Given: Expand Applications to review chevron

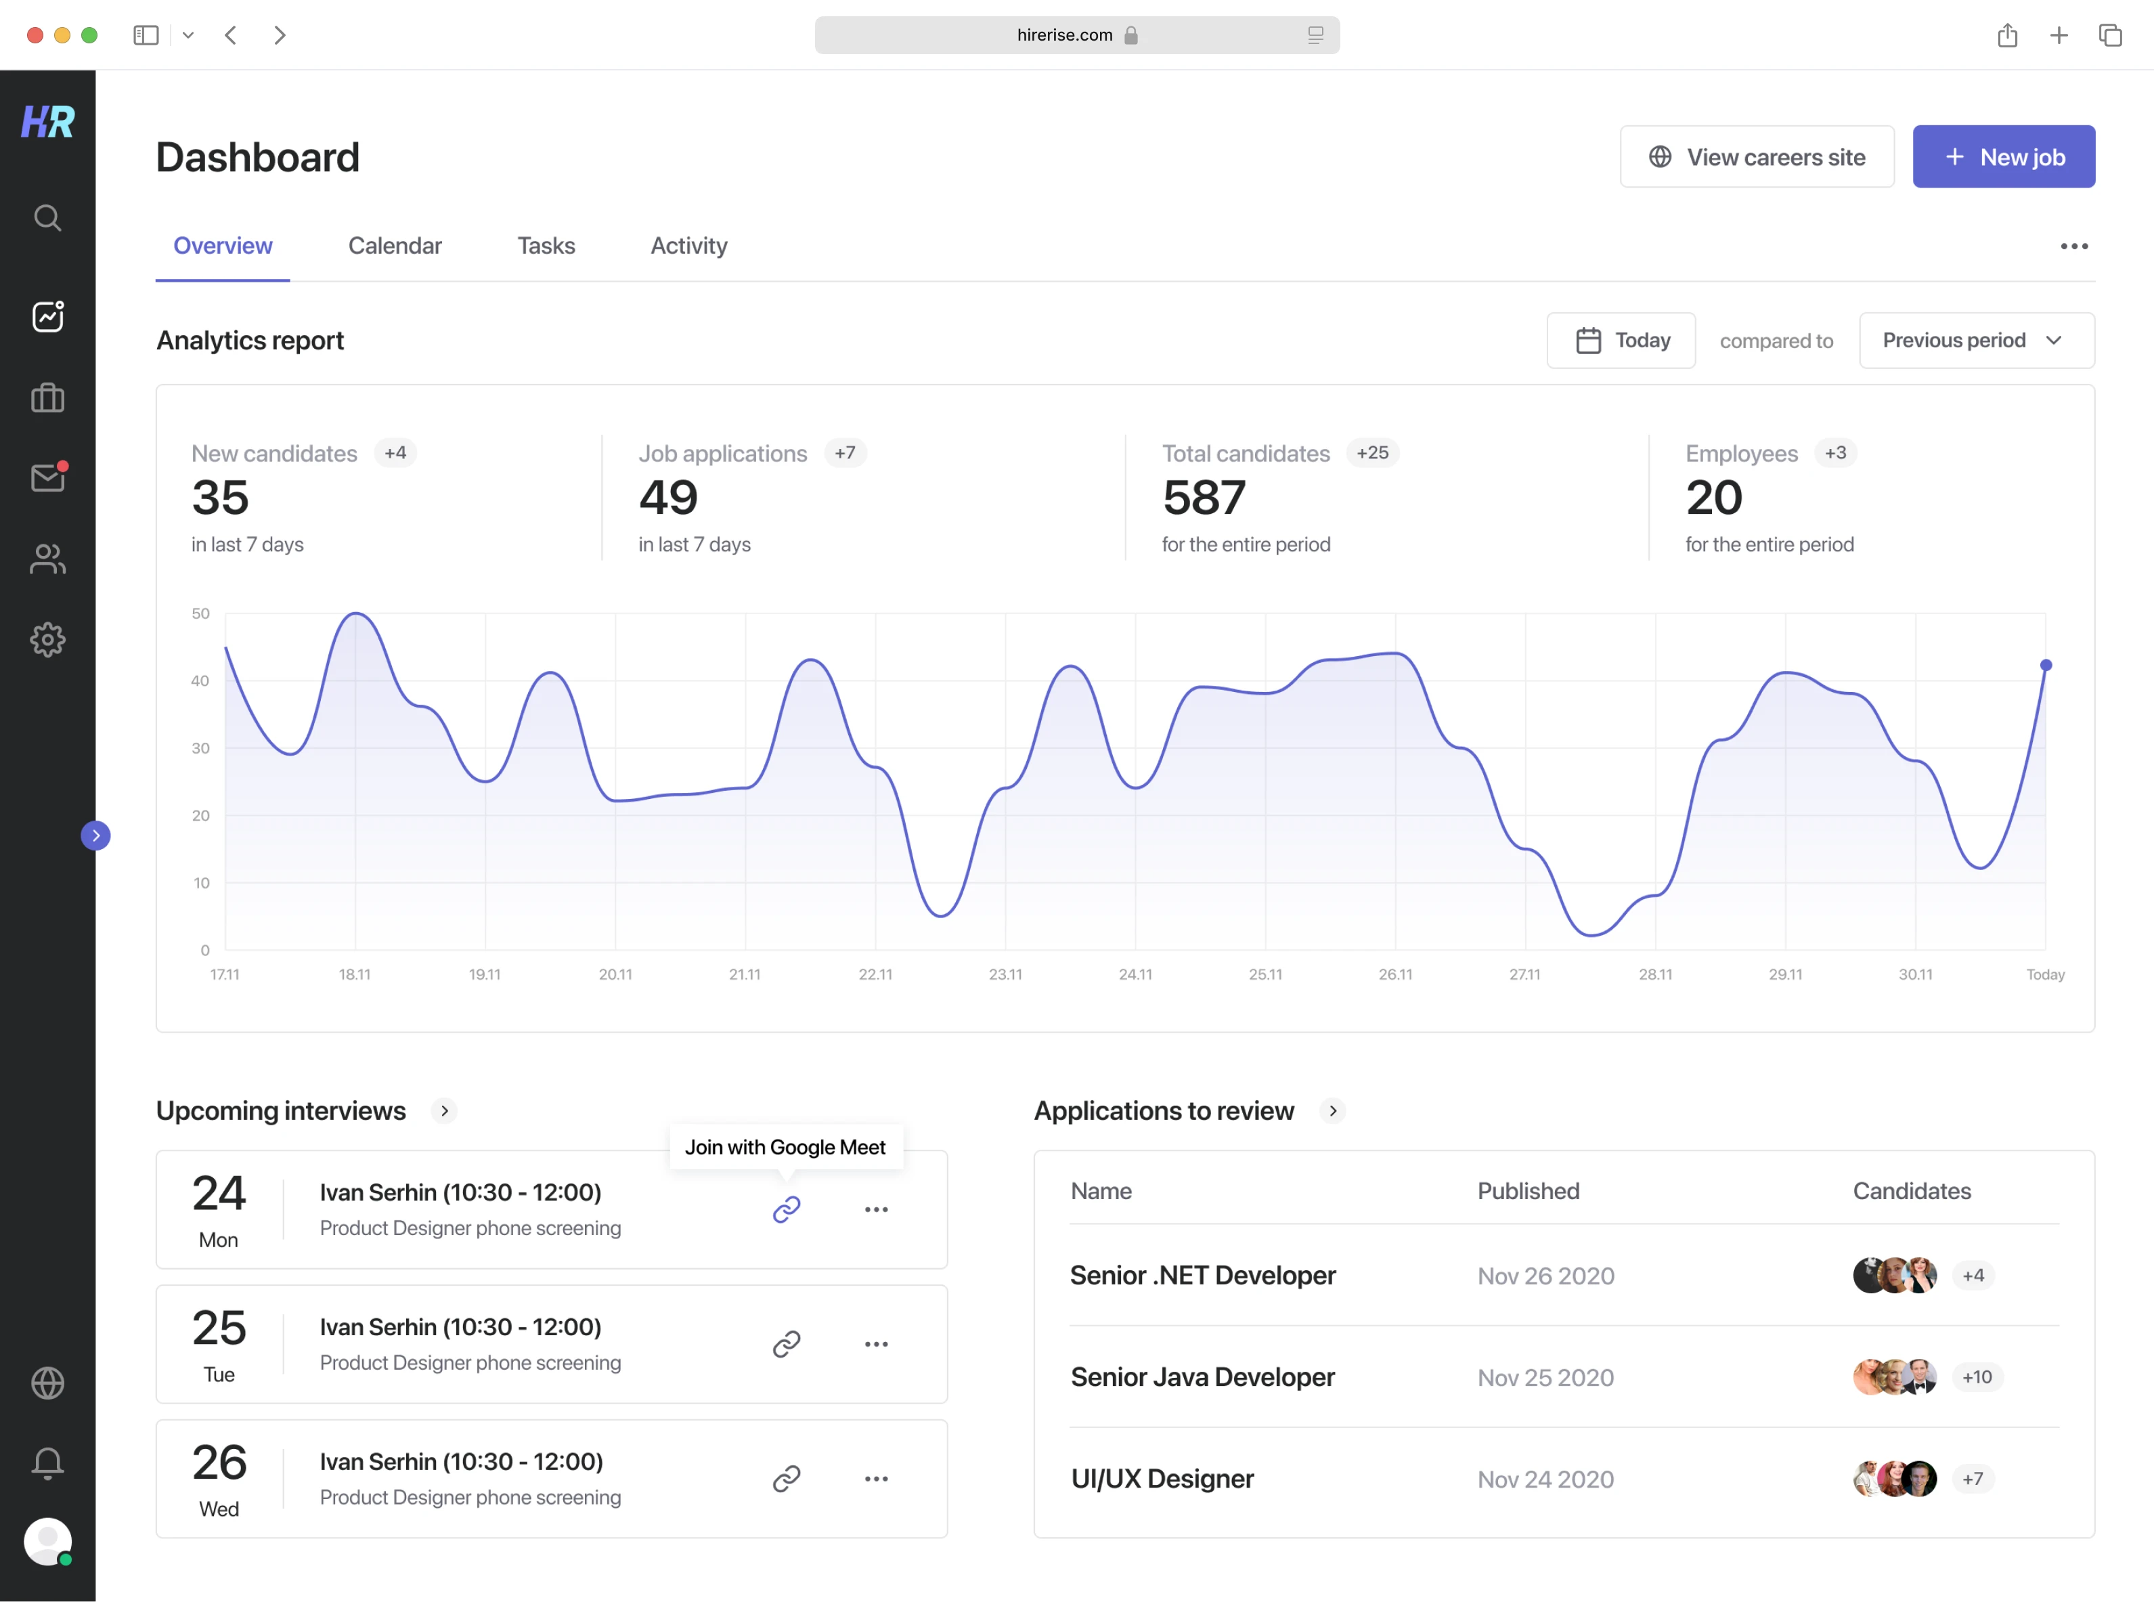Looking at the screenshot, I should (x=1333, y=1110).
